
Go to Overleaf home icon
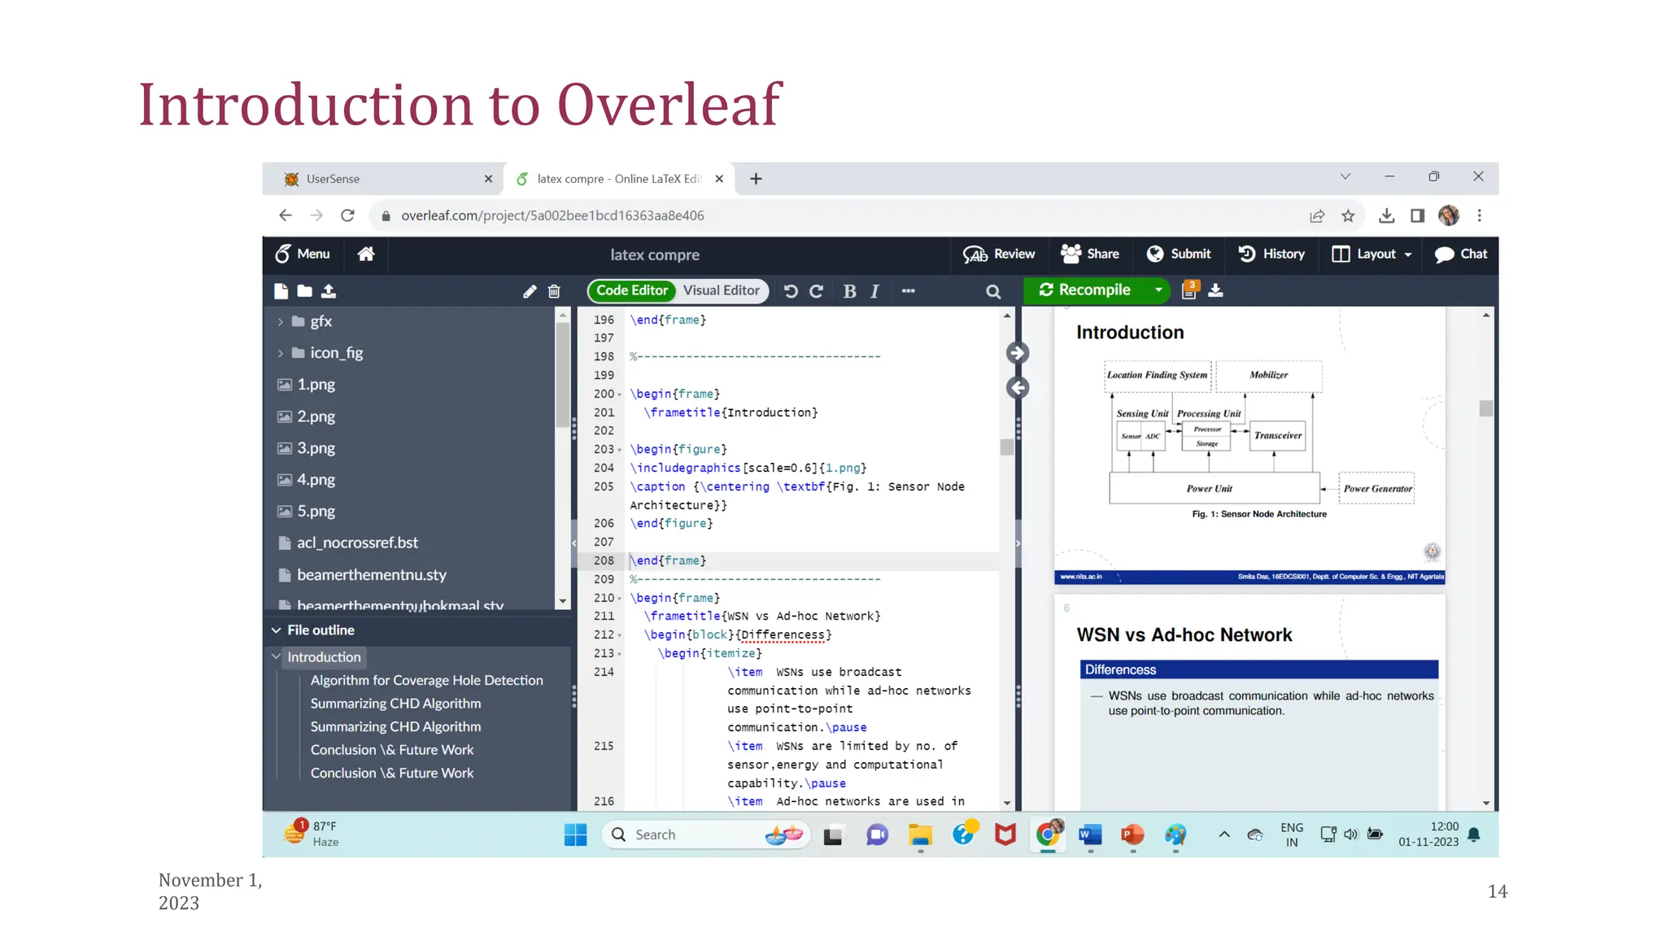(366, 254)
